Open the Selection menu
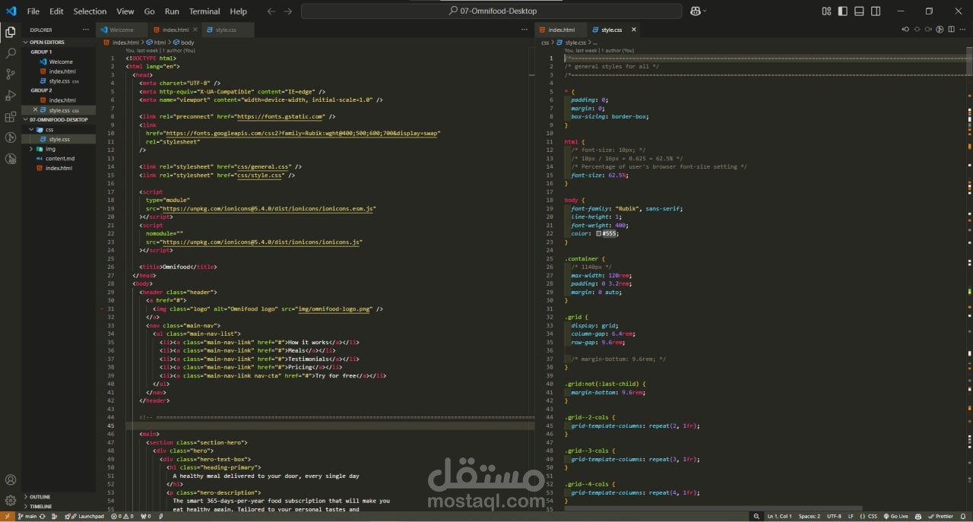 tap(90, 11)
